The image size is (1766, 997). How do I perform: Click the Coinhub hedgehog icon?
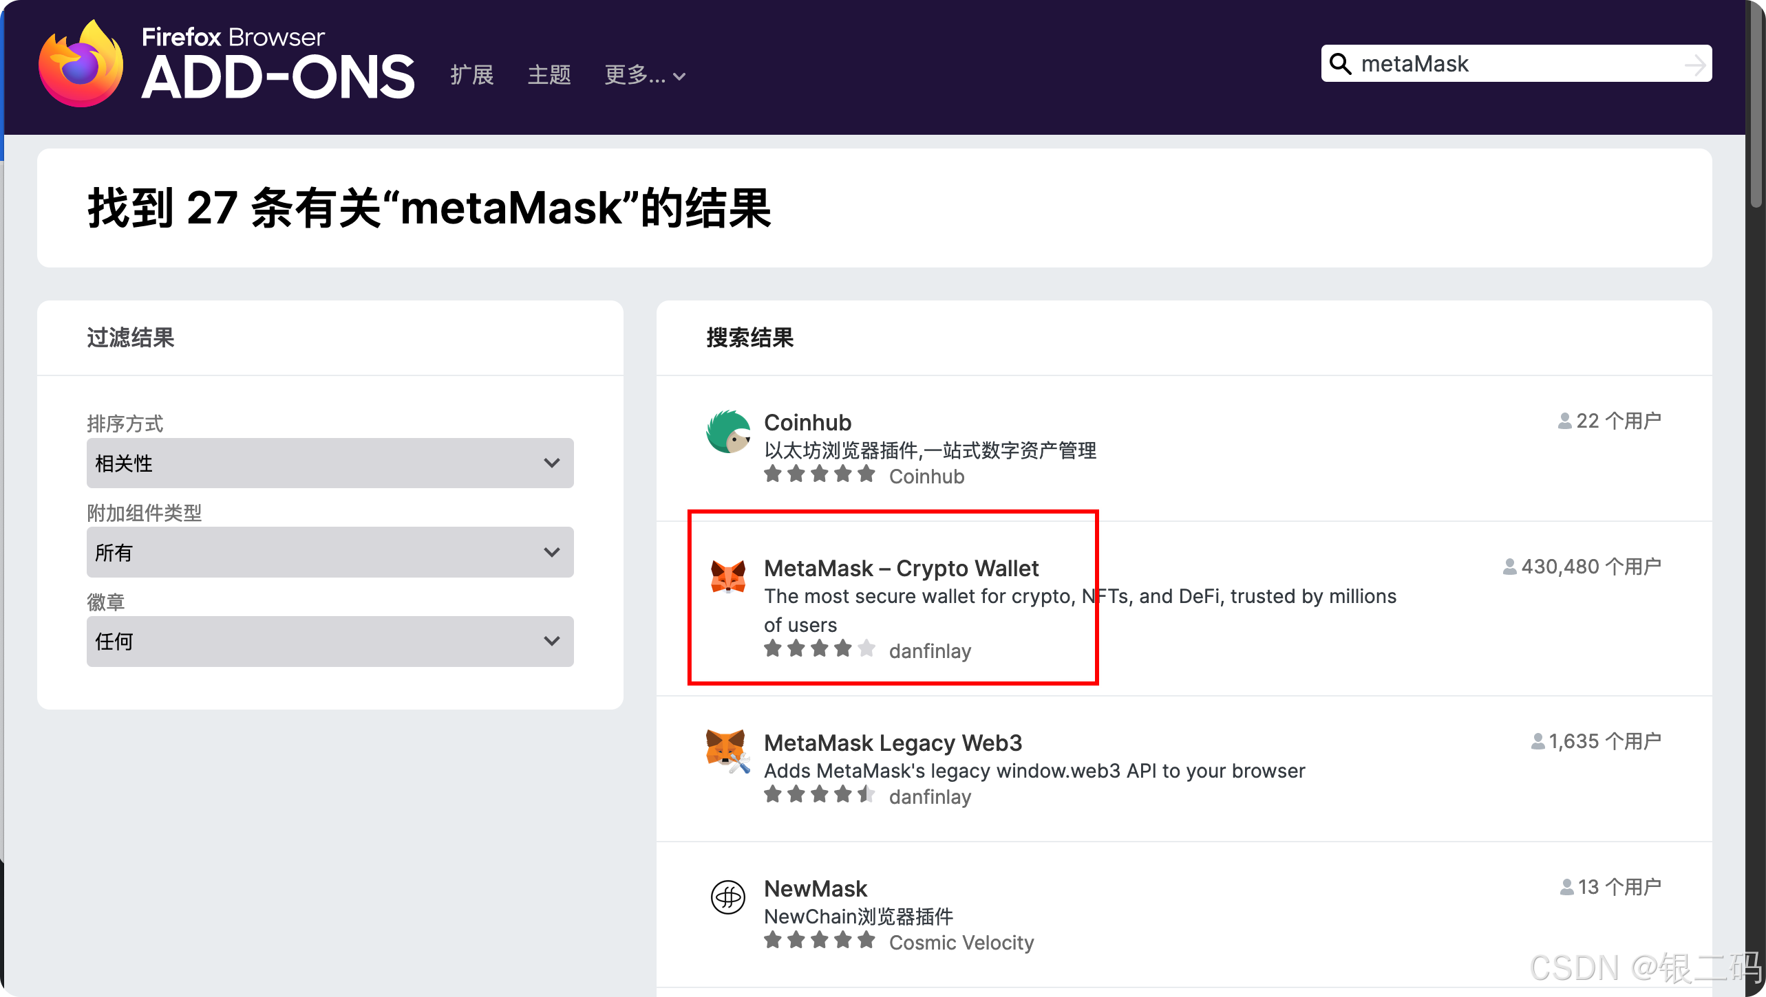[727, 432]
